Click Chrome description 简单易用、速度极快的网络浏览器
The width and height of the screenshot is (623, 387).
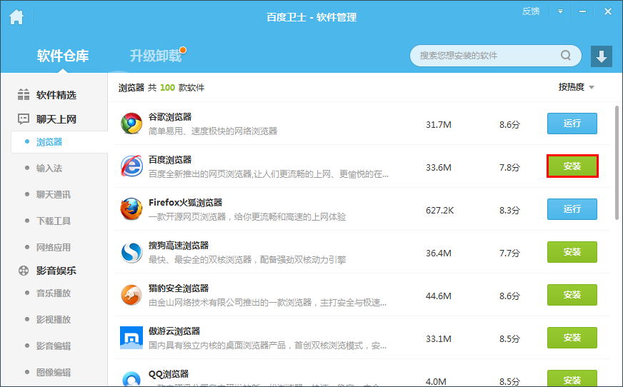(x=213, y=131)
